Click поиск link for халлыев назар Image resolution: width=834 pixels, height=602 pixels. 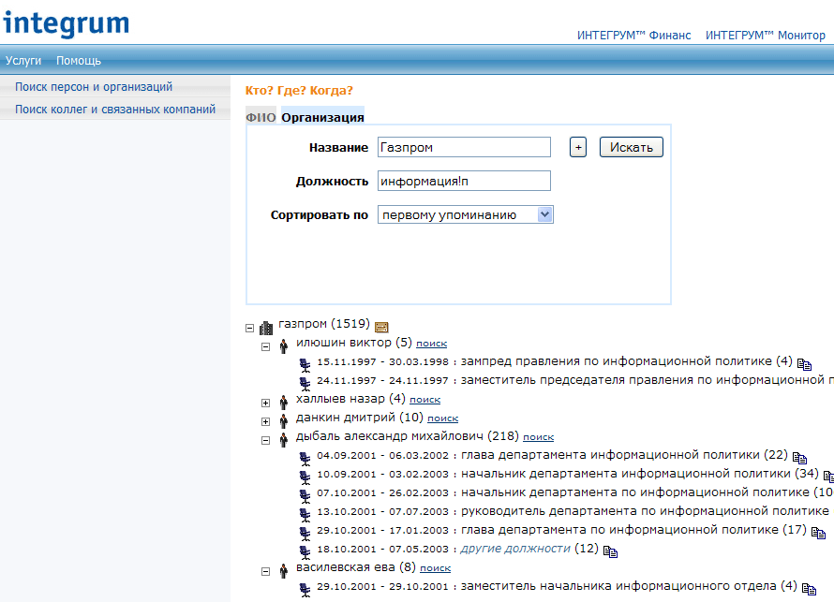(x=425, y=400)
